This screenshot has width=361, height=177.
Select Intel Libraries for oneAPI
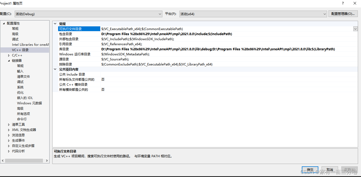(x=29, y=44)
